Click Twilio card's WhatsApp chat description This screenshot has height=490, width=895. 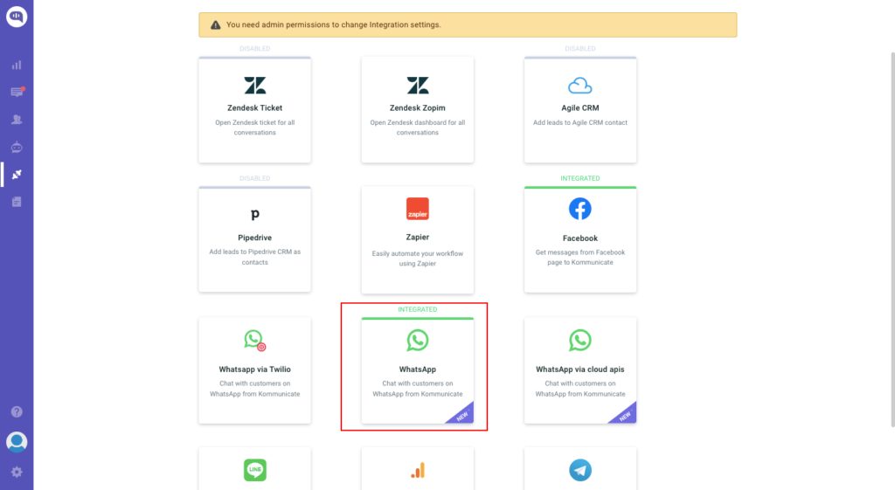(x=254, y=389)
